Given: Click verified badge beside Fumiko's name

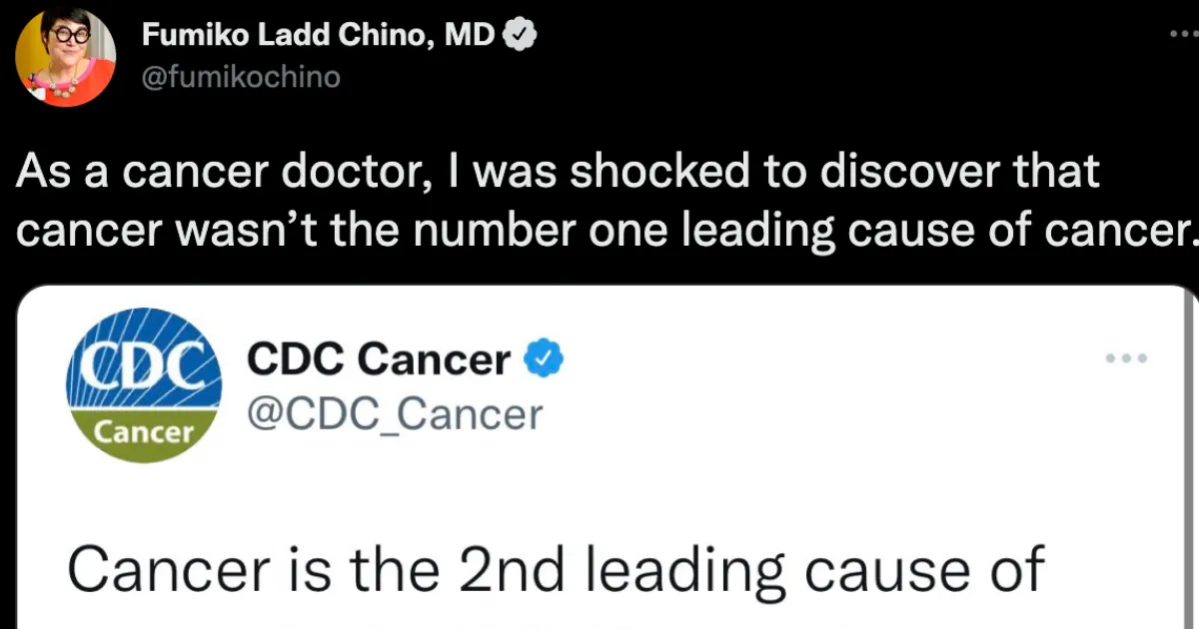Looking at the screenshot, I should (x=521, y=33).
